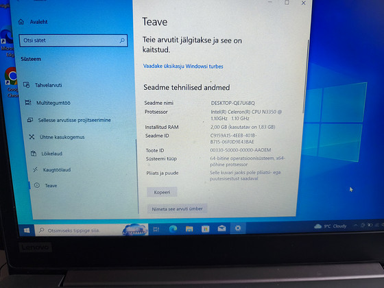Click the taskbar search box Otsimiseks tippige siia

pyautogui.click(x=91, y=230)
